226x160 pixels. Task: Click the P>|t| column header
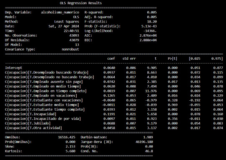click(172, 58)
